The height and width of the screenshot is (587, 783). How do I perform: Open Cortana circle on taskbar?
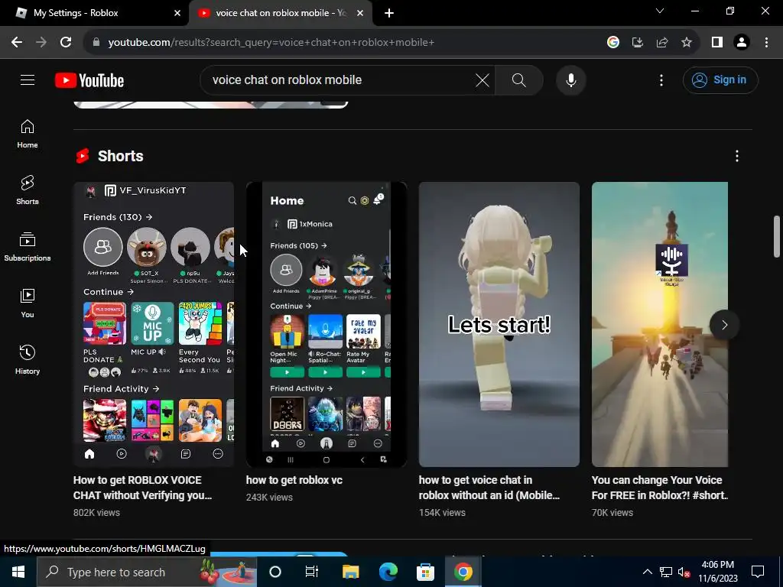tap(275, 572)
